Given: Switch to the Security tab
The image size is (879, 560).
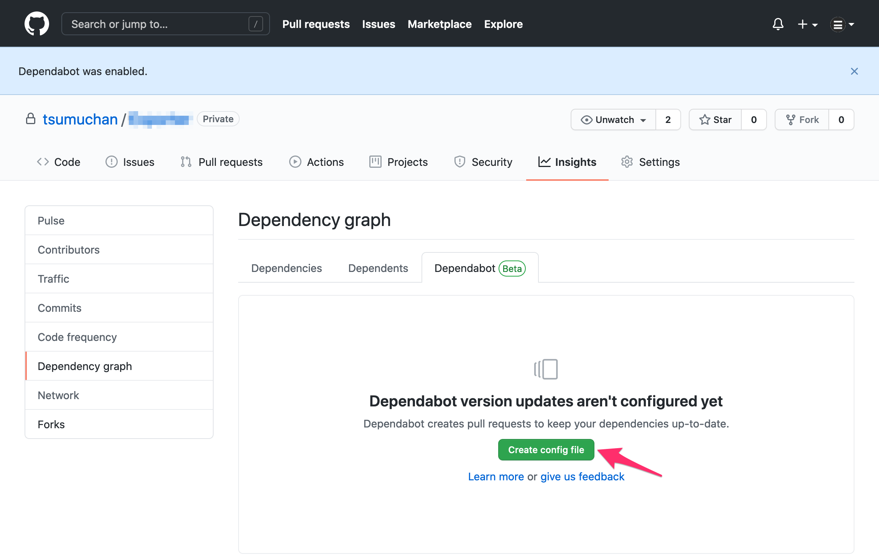Looking at the screenshot, I should (x=483, y=162).
